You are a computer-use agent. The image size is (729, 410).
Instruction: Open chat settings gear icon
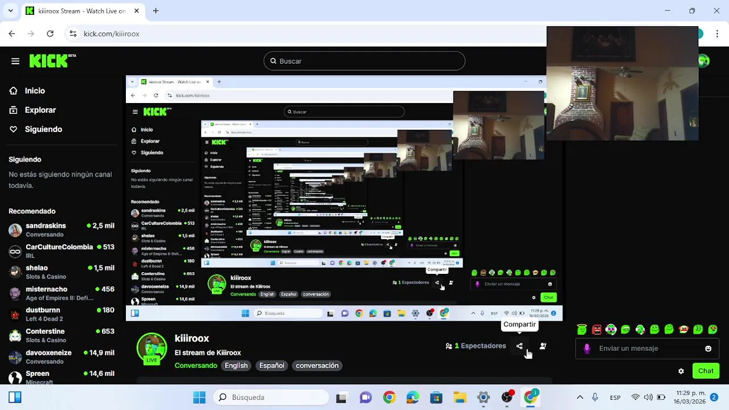681,371
